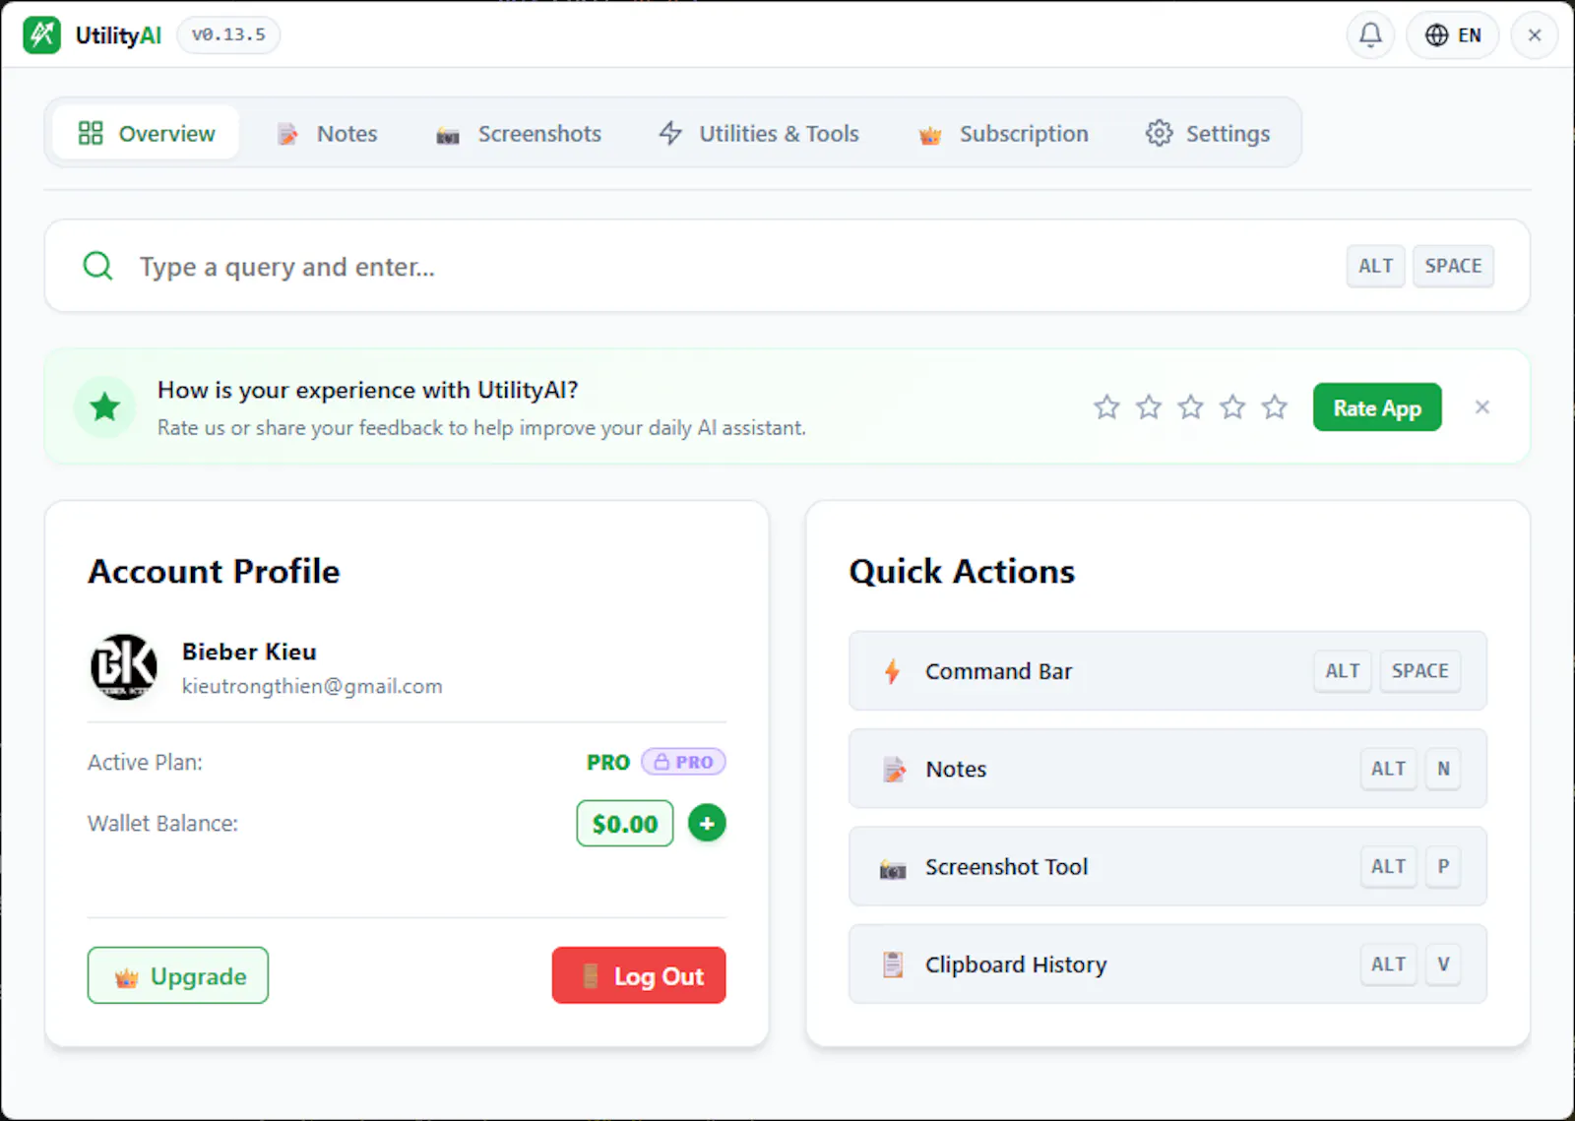Dismiss the feedback banner

1482,407
